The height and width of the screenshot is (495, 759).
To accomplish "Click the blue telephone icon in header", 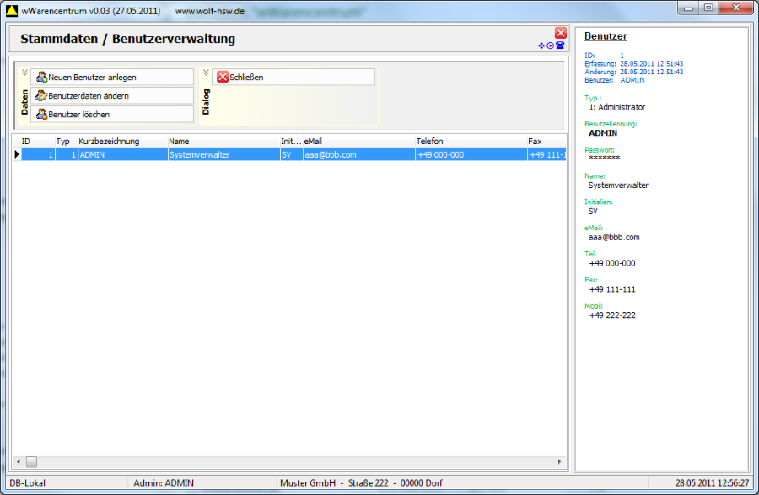I will pos(560,46).
